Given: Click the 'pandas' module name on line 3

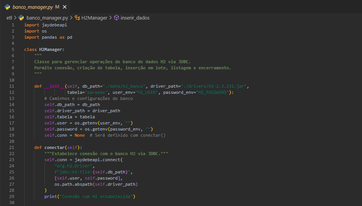Looking at the screenshot, I should tap(49, 37).
